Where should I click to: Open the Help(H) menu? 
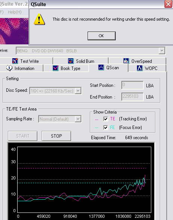click(15, 12)
